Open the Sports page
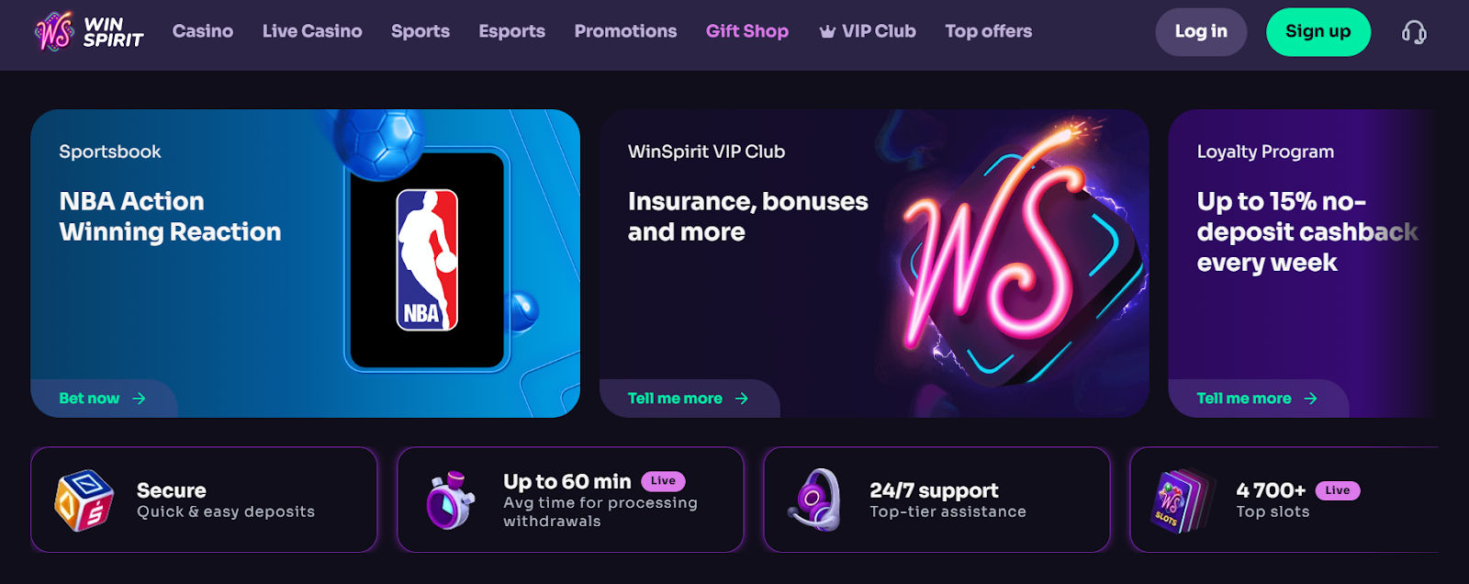Image resolution: width=1469 pixels, height=584 pixels. [421, 31]
